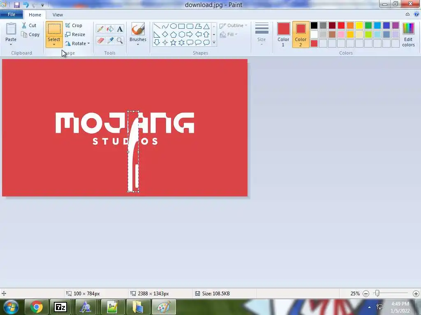The width and height of the screenshot is (421, 315).
Task: Choose the Down arrow shape
Action: coord(157,42)
